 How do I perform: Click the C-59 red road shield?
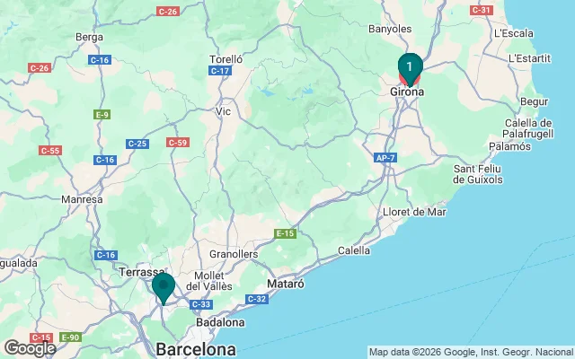click(178, 143)
